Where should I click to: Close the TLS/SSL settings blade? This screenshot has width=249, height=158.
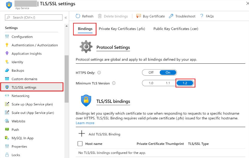247,3
